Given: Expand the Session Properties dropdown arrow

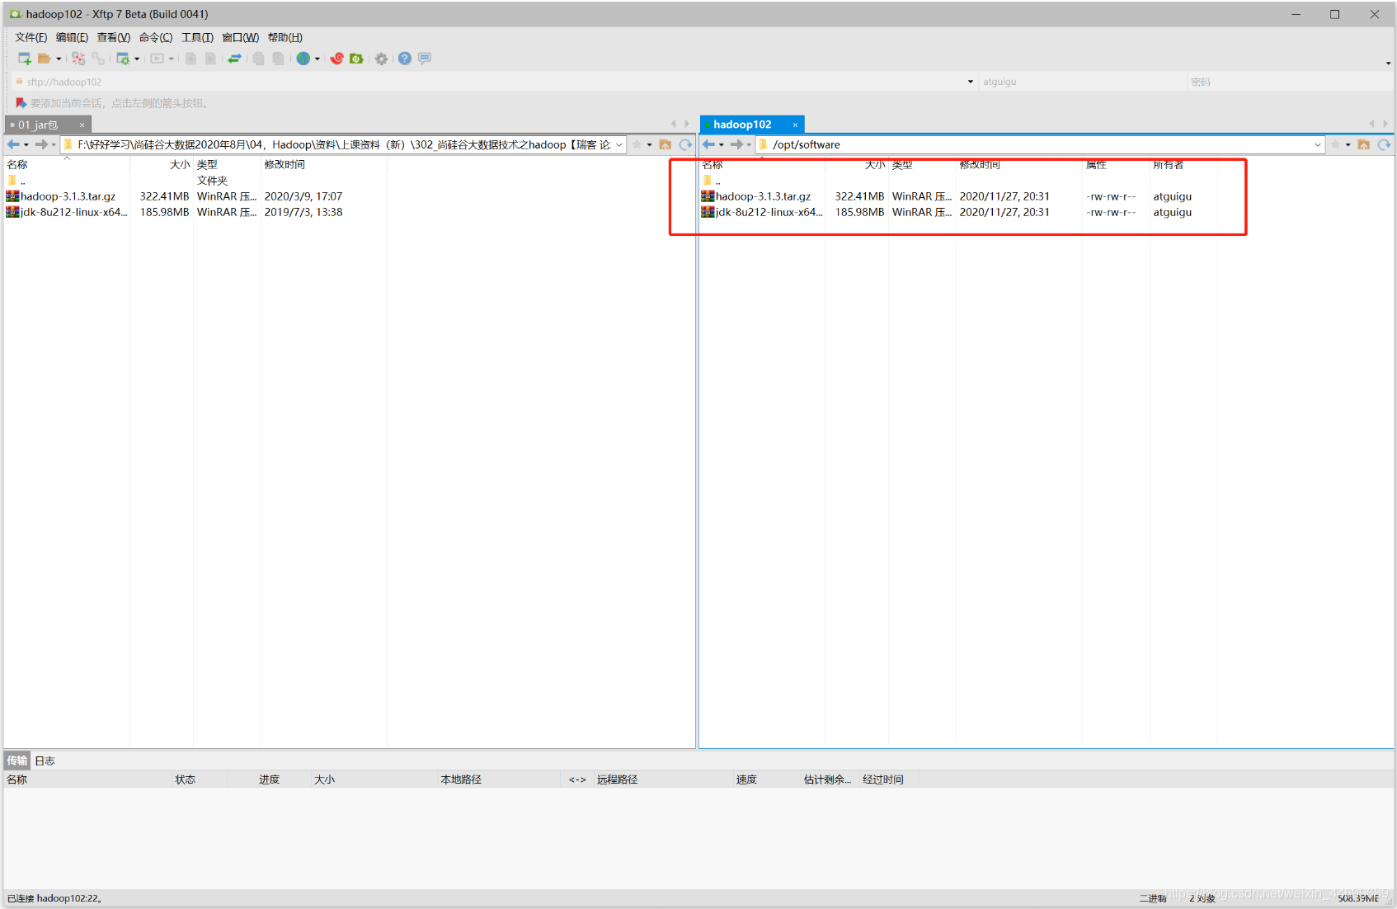Looking at the screenshot, I should click(x=137, y=59).
